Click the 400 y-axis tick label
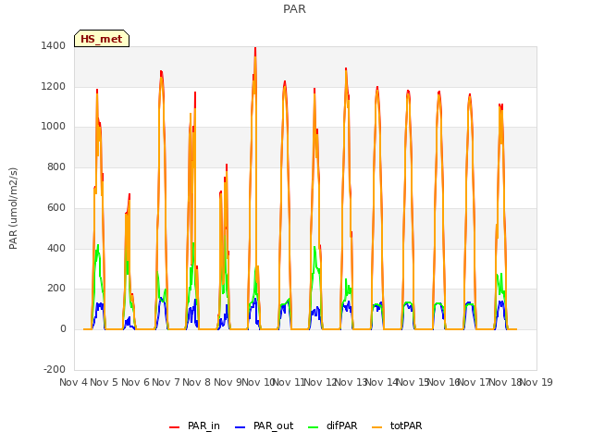592x444 pixels. [x=56, y=249]
